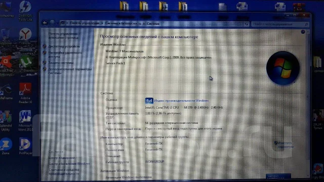This screenshot has width=324, height=182.
Task: Open Angry Birds desktop icon
Action: coord(318,171)
